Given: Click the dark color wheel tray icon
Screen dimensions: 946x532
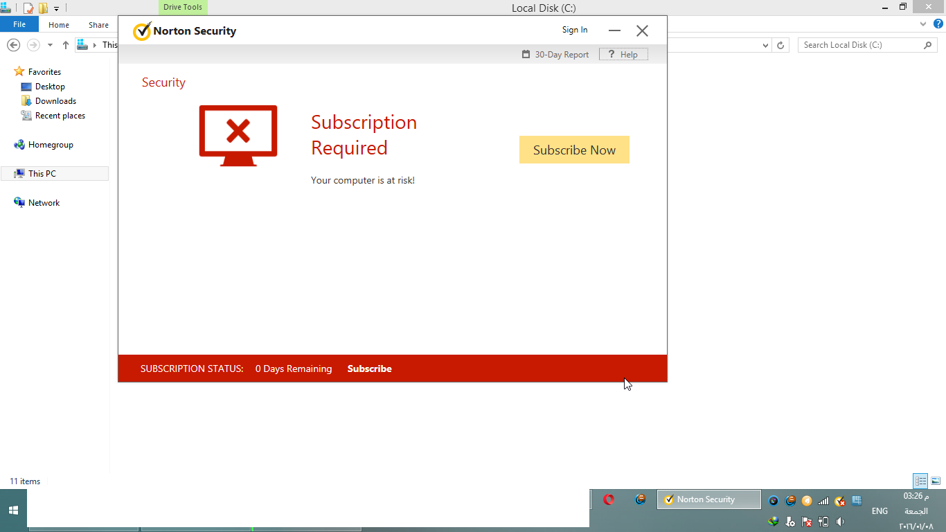Looking at the screenshot, I should click(774, 501).
